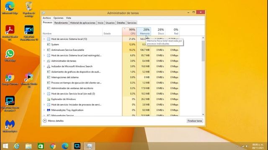Image resolution: width=268 pixels, height=150 pixels.
Task: Click the network icon in system tray
Action: click(x=242, y=146)
